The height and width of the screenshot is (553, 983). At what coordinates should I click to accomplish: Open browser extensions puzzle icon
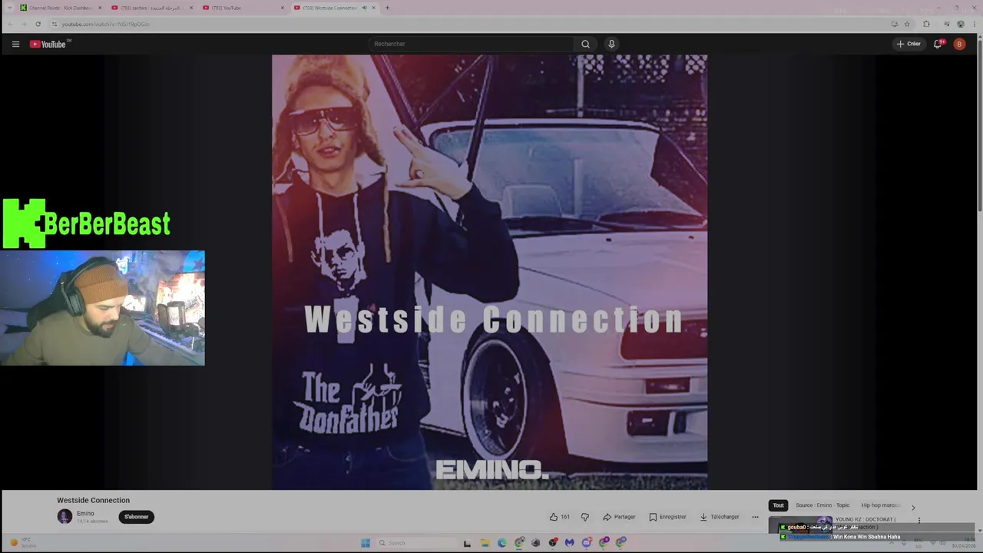pyautogui.click(x=926, y=24)
